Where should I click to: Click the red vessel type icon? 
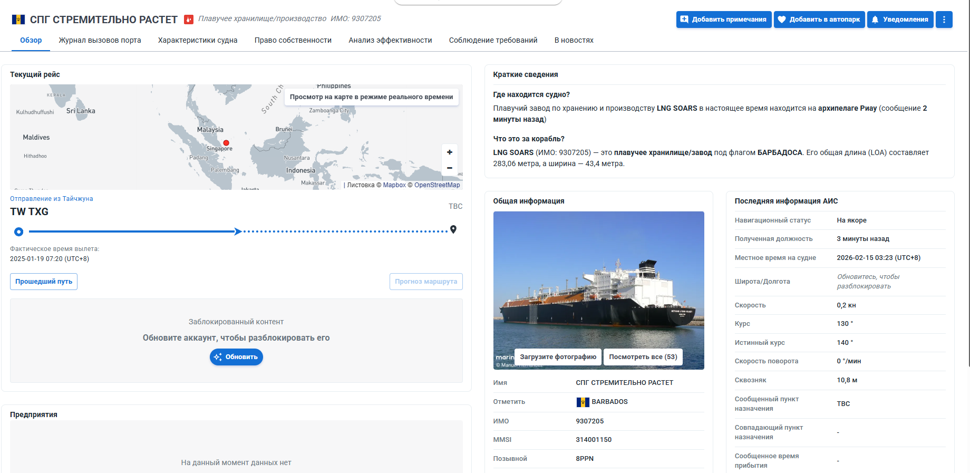coord(189,20)
